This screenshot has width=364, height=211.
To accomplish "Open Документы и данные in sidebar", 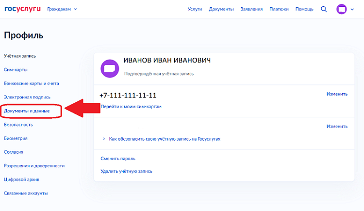I will (27, 111).
